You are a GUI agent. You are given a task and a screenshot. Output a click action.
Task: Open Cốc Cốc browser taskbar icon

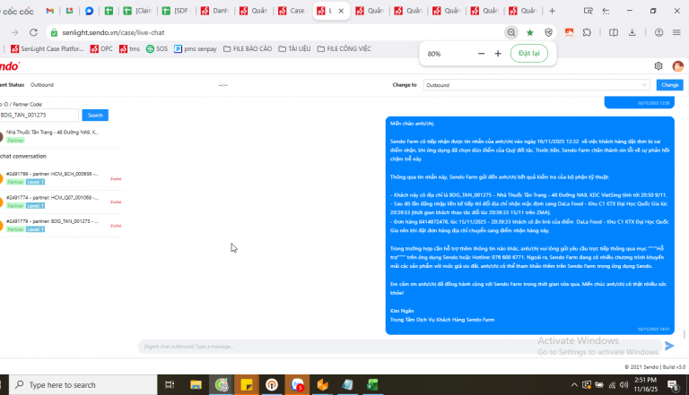coord(222,385)
